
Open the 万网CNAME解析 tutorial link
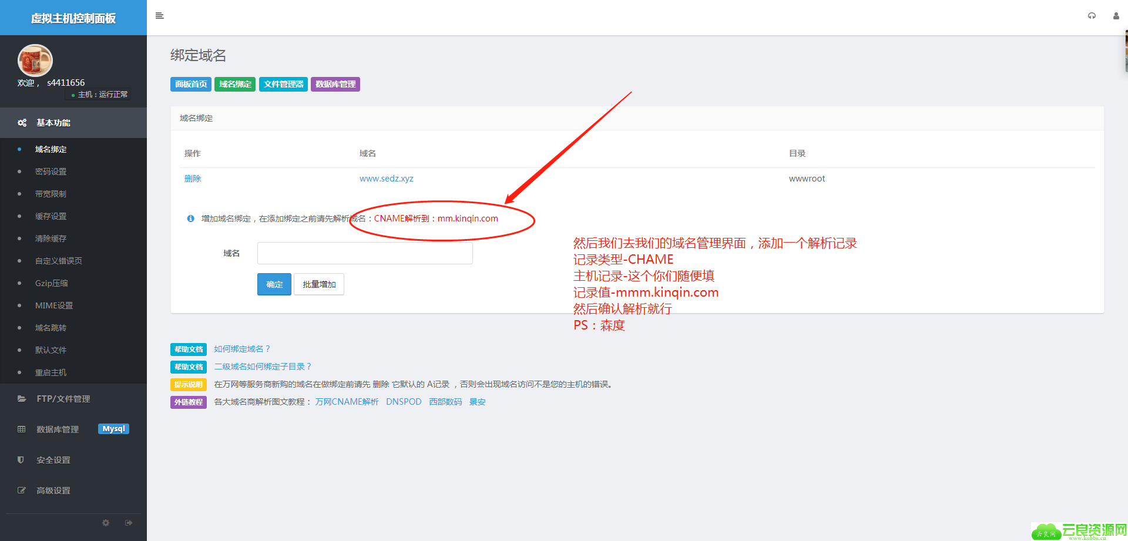coord(347,402)
